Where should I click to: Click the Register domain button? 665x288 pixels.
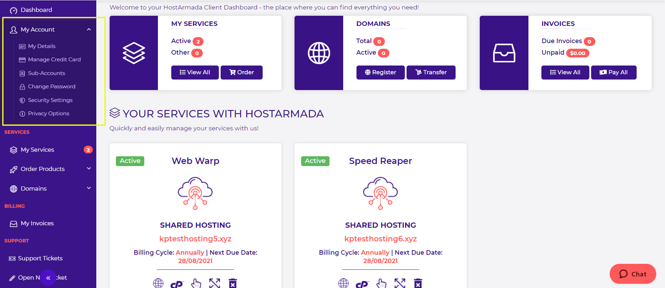380,73
